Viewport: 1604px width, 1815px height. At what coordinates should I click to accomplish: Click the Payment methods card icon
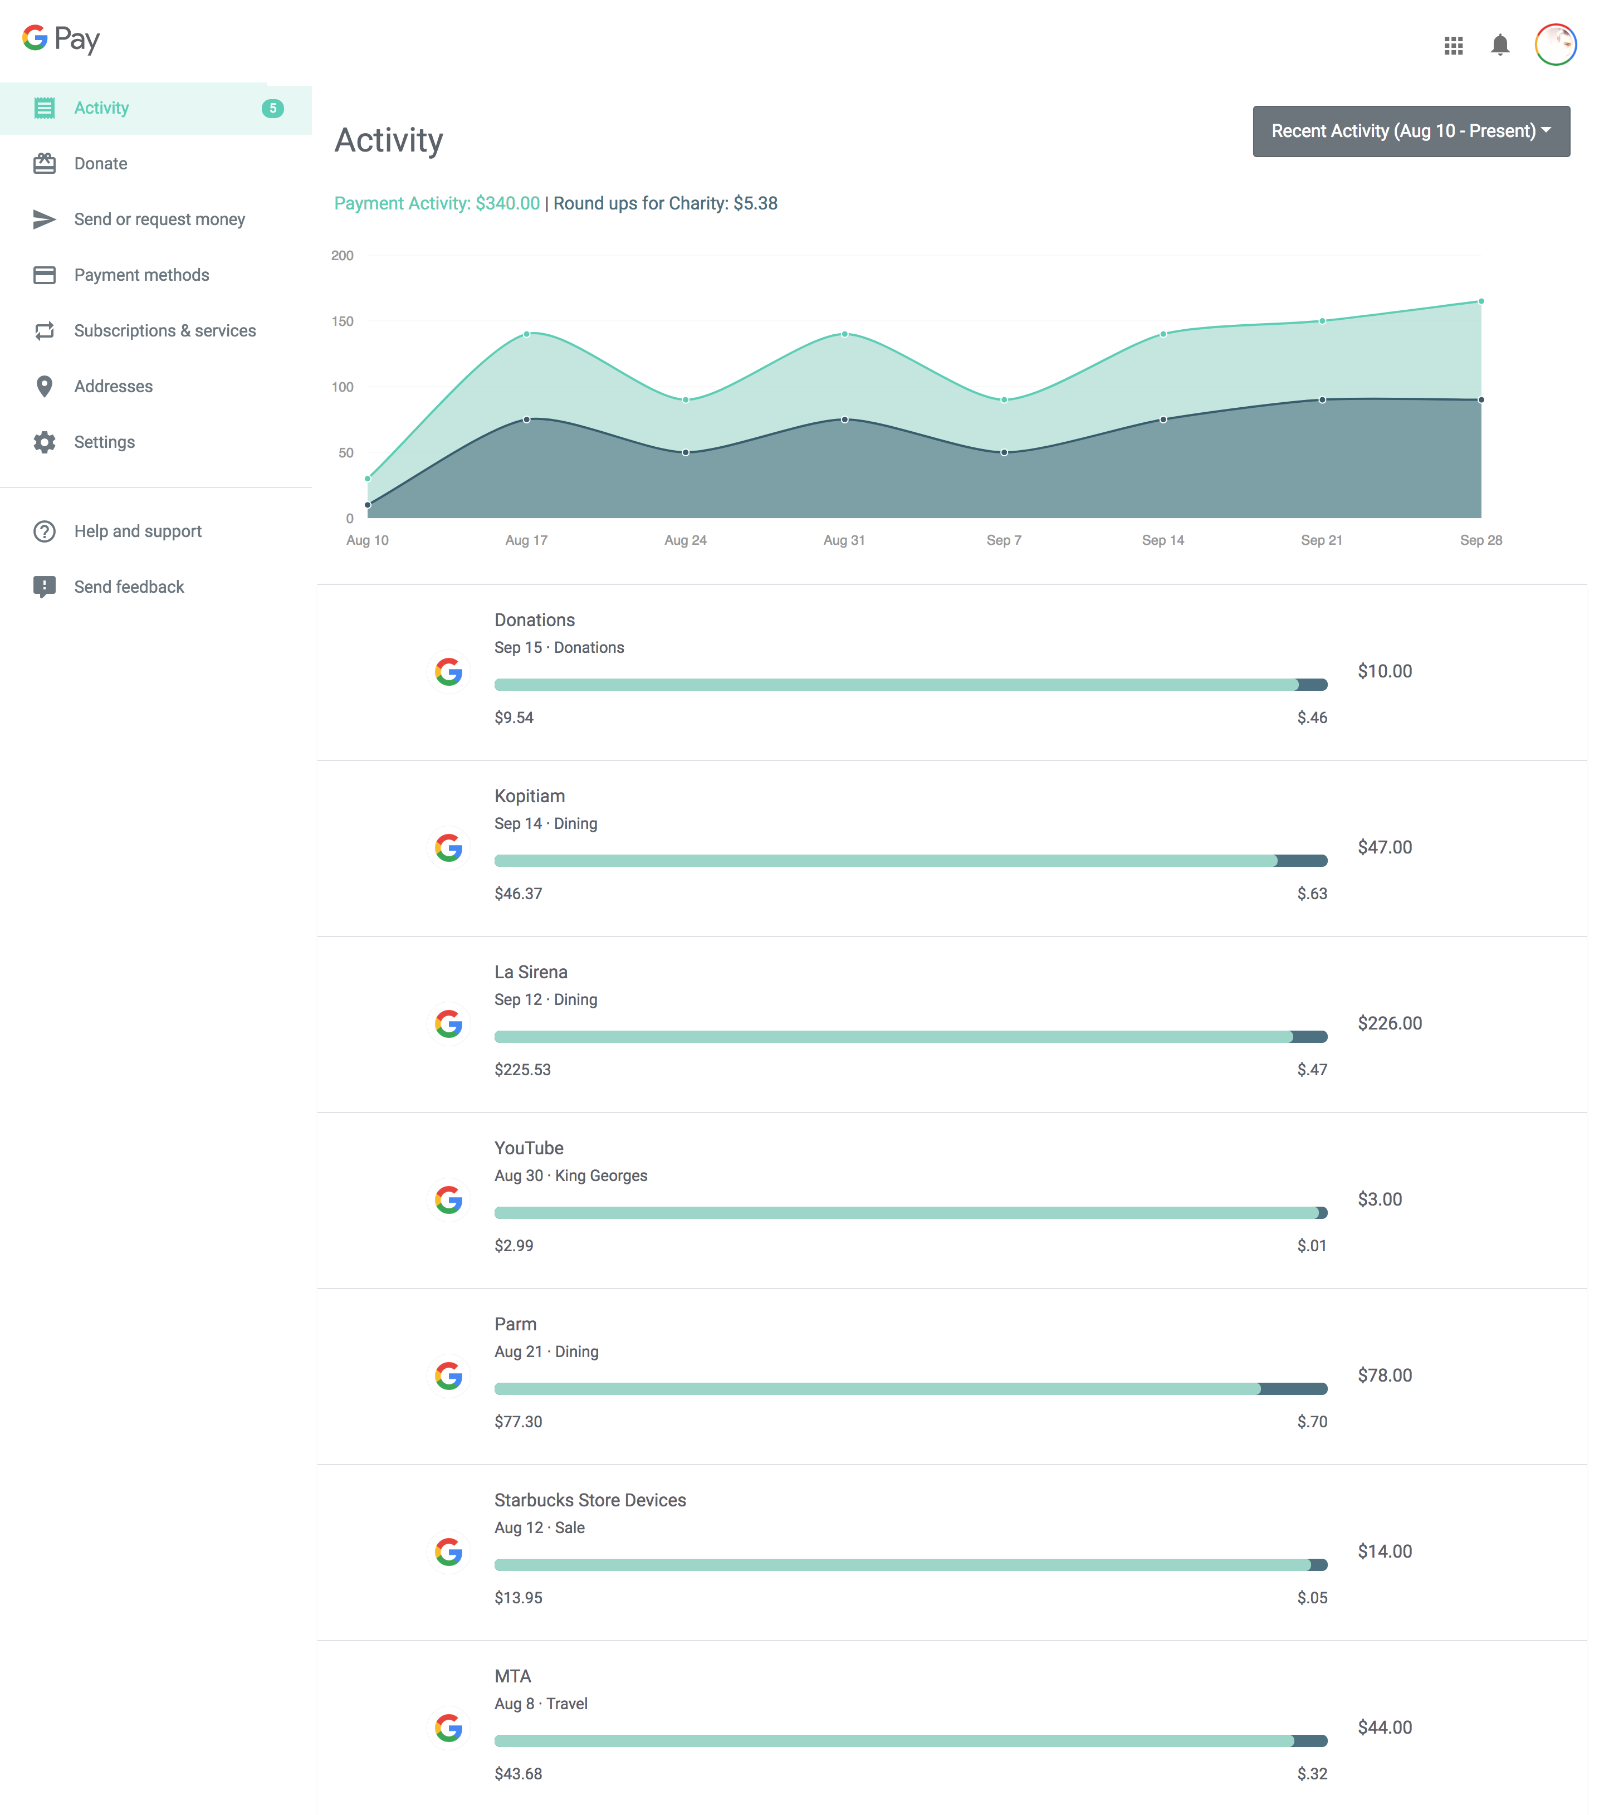point(45,275)
